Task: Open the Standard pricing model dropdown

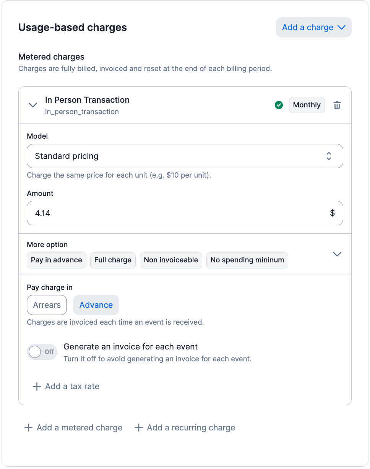Action: pyautogui.click(x=185, y=156)
